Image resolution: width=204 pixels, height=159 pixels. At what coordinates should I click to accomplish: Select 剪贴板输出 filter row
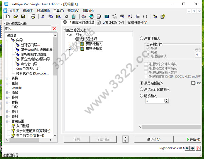(x=94, y=49)
